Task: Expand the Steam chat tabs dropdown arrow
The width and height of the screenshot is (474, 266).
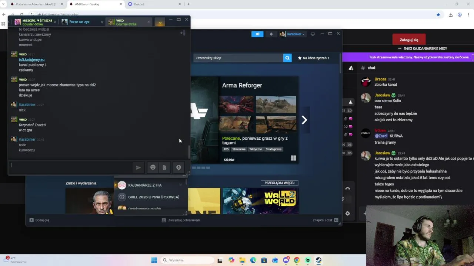Action: [x=160, y=22]
